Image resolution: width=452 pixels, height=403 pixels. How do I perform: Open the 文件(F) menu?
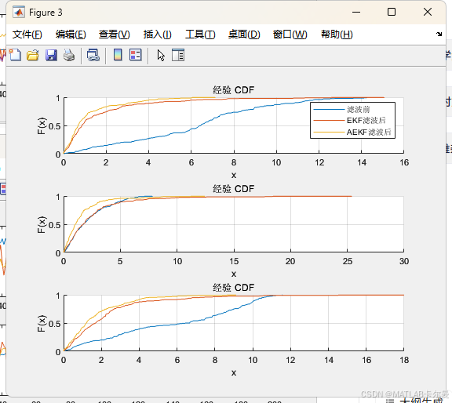[x=27, y=34]
